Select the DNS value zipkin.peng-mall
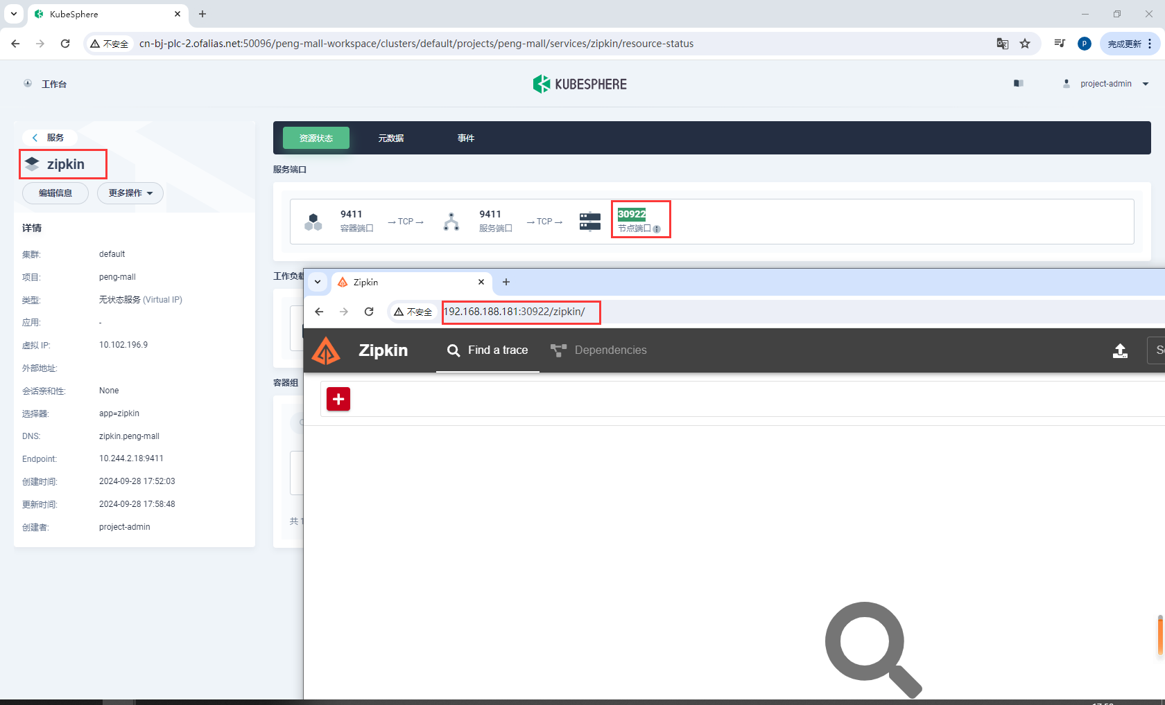Viewport: 1165px width, 705px height. [x=129, y=436]
